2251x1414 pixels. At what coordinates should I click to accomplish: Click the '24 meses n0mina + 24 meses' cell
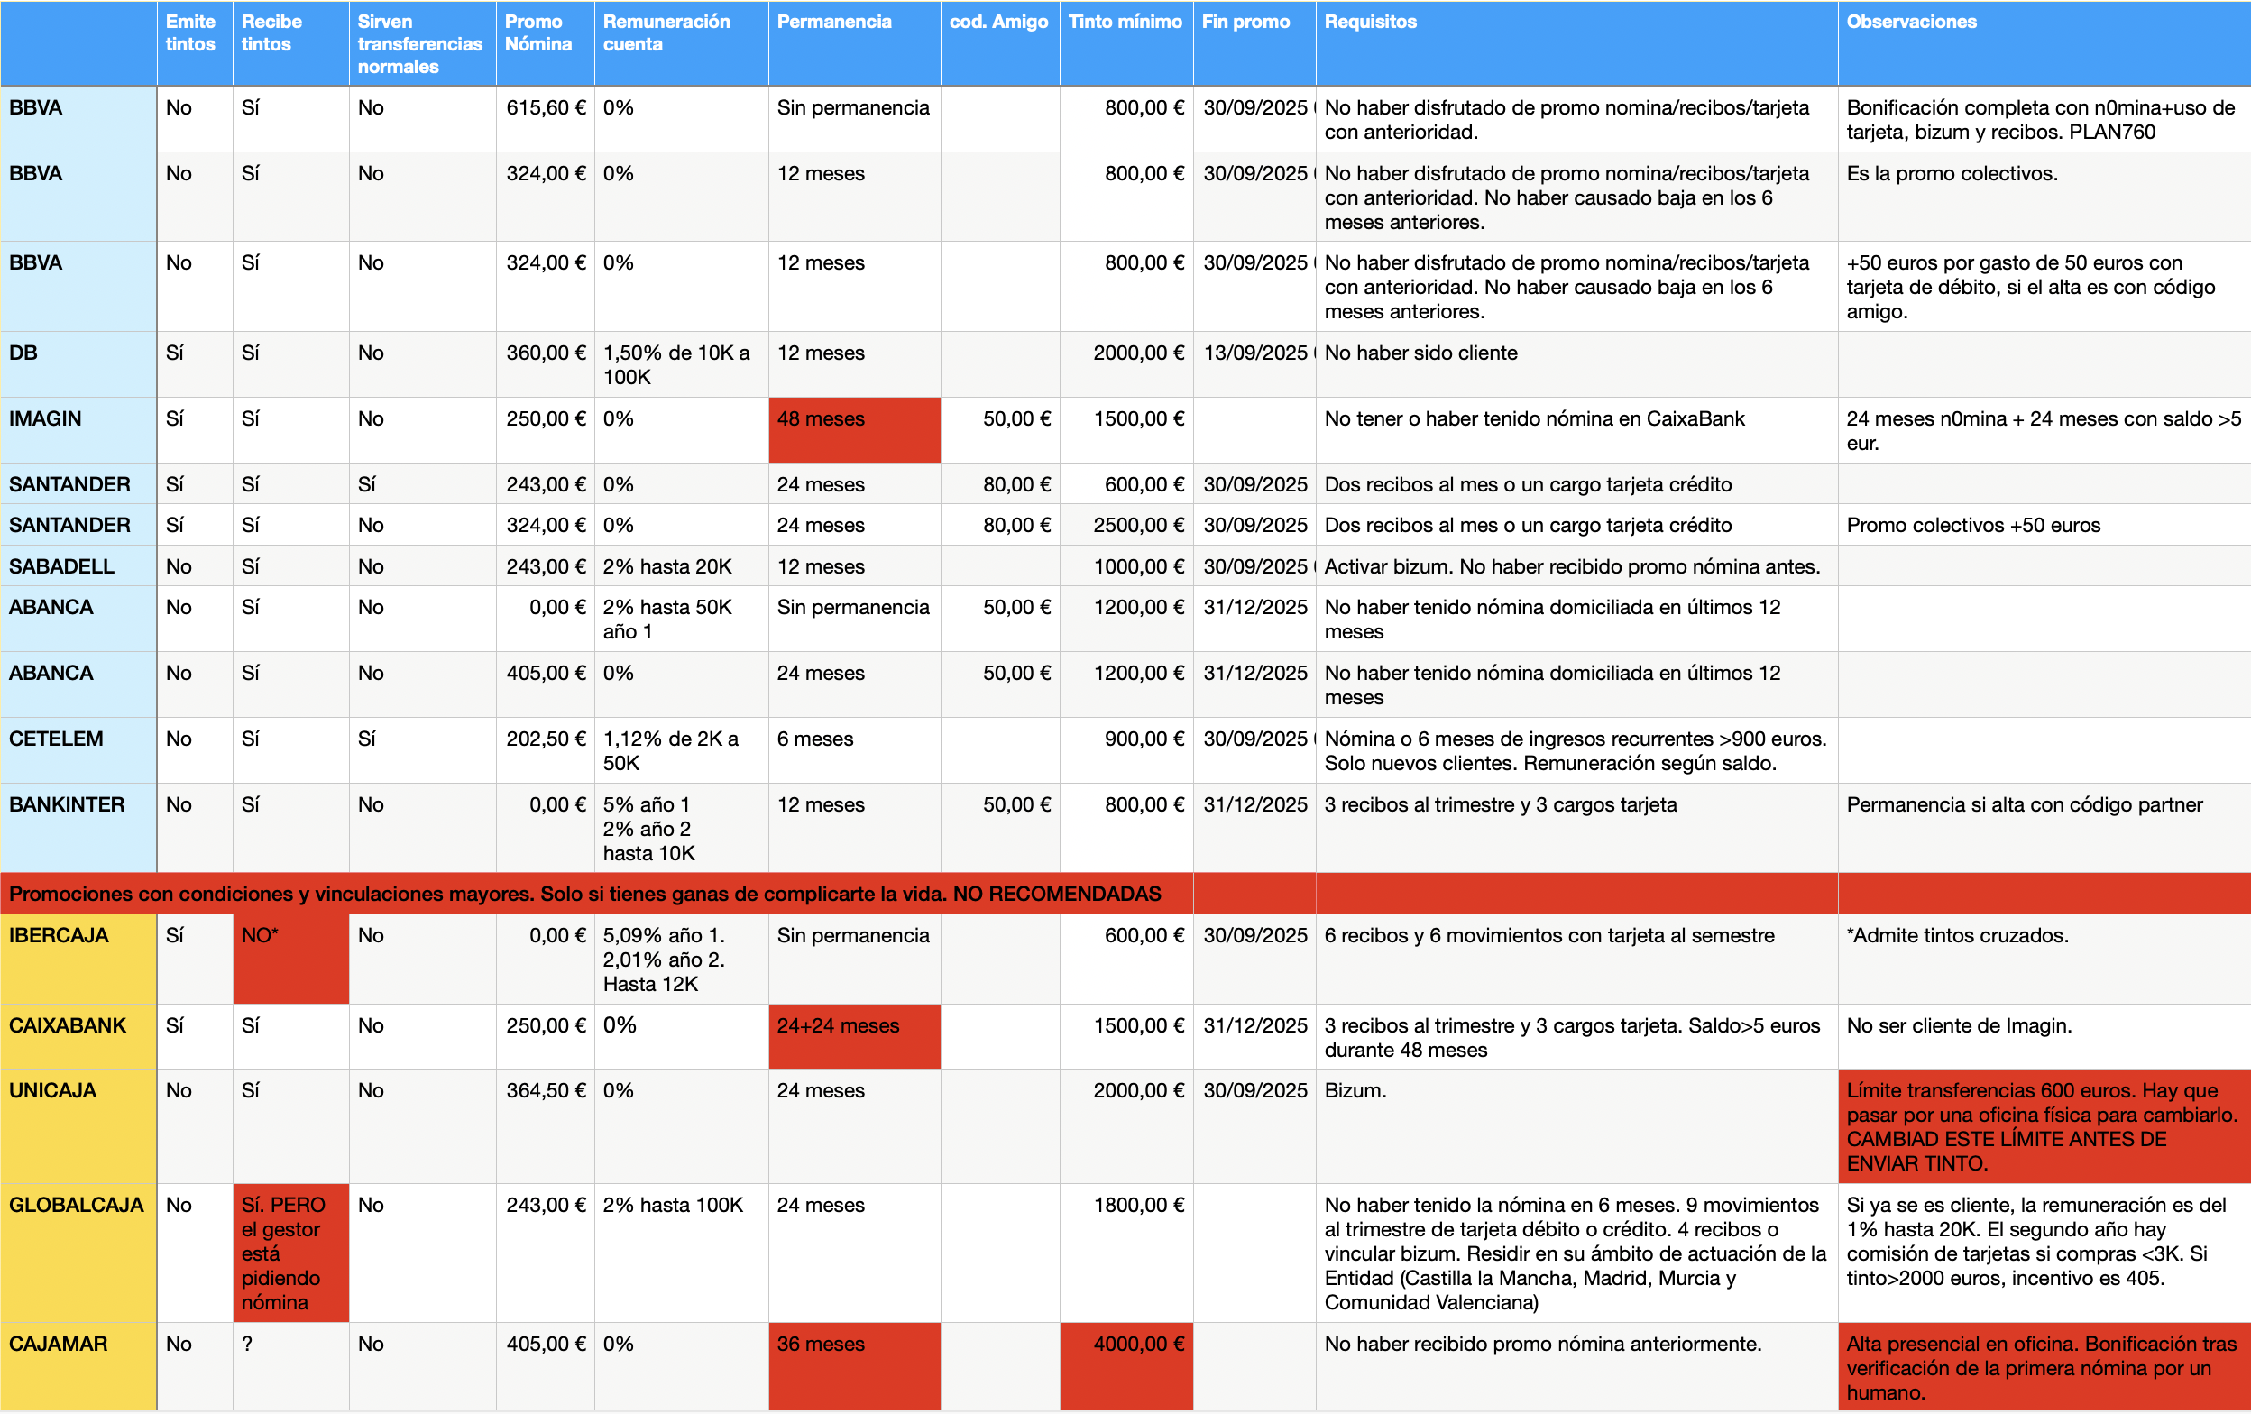coord(2044,430)
